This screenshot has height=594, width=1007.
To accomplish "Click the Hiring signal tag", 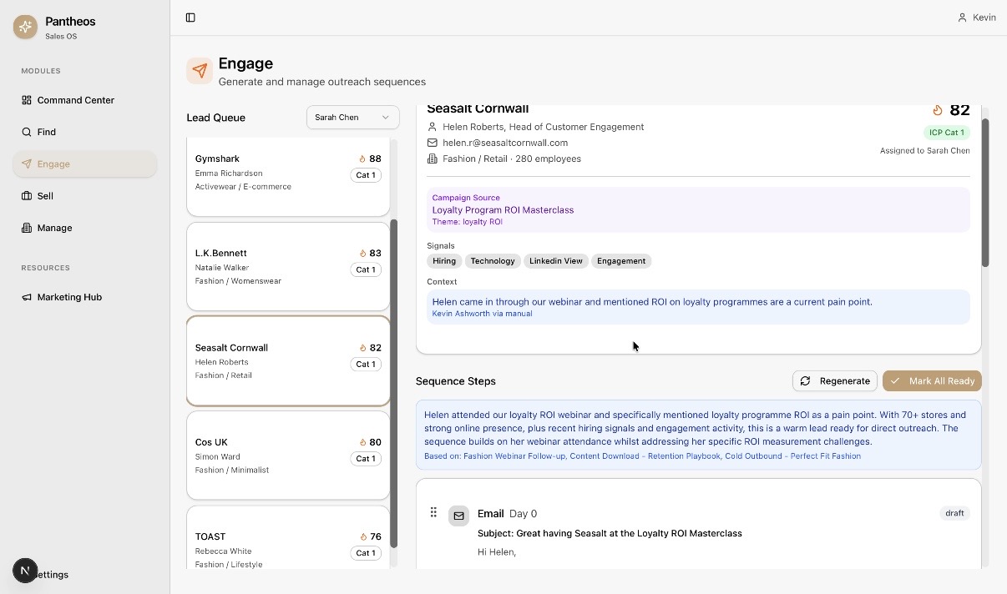I will click(444, 261).
